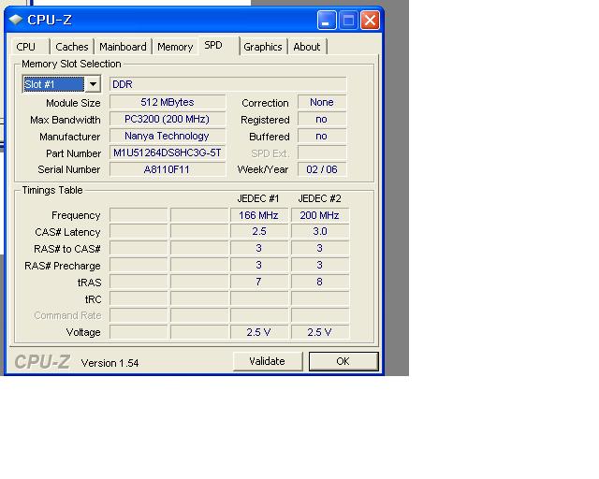Click the Timings Table group label
The image size is (599, 479).
(52, 190)
